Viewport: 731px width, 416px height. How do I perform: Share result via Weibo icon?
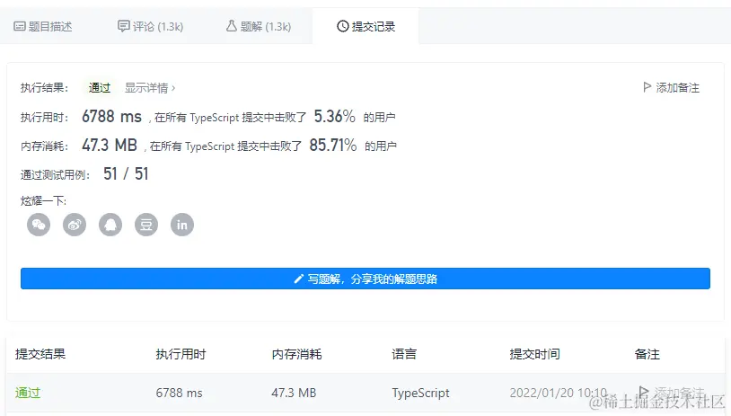(75, 225)
